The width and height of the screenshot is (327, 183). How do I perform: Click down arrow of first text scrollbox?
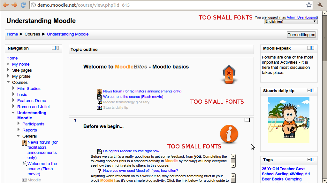[x=233, y=165]
